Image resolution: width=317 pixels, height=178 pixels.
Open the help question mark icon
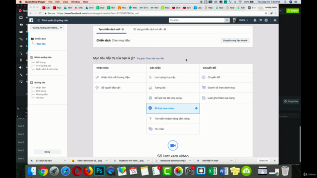[x=275, y=20]
